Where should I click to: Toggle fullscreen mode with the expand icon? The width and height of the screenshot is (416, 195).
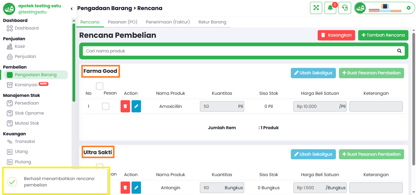316,8
